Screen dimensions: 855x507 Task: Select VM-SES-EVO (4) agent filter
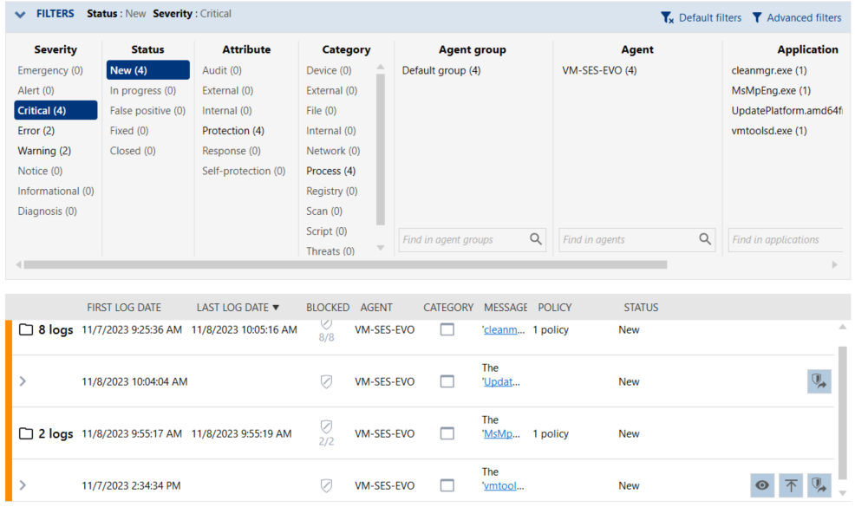tap(599, 70)
